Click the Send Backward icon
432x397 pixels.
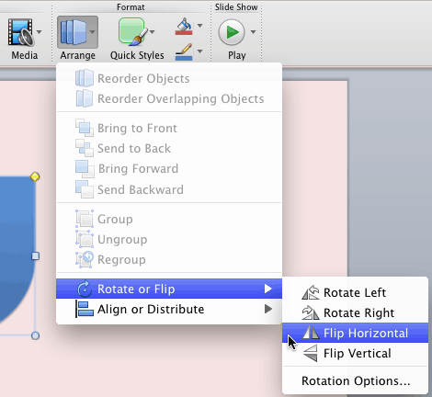(85, 189)
